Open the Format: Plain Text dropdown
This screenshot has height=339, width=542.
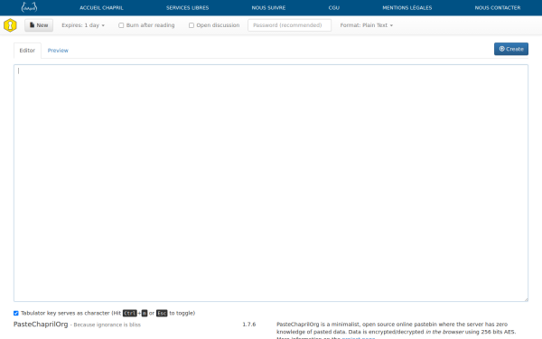pyautogui.click(x=367, y=25)
